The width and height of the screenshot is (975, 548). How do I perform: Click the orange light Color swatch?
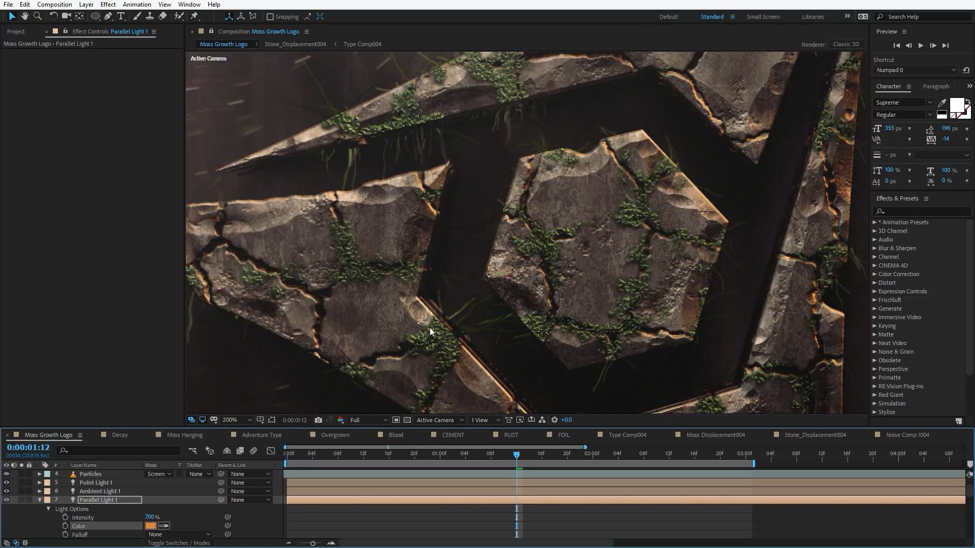(151, 526)
